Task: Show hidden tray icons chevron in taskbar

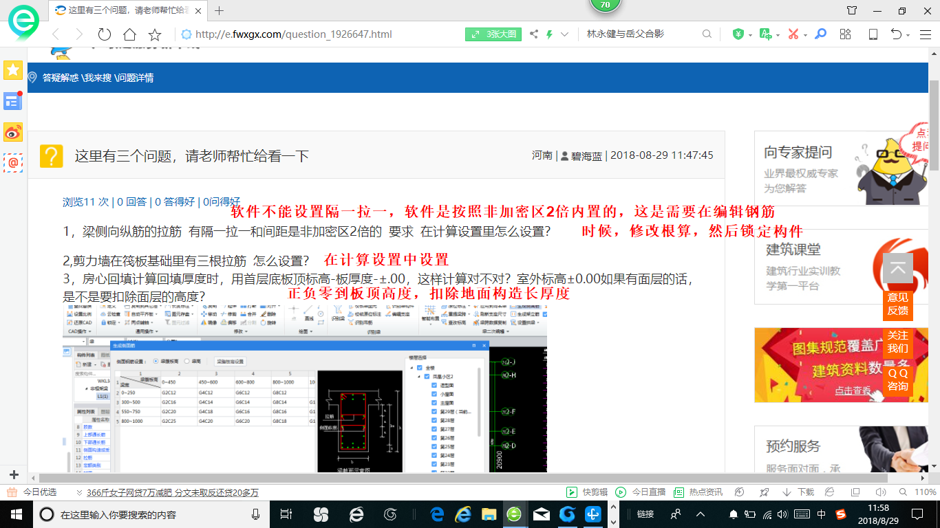Action: click(701, 514)
